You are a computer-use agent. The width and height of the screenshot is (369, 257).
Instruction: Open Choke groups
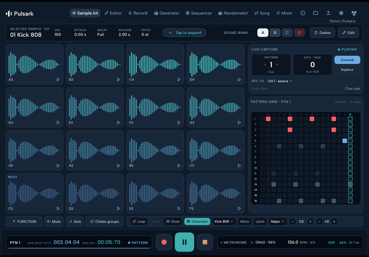[x=105, y=221]
